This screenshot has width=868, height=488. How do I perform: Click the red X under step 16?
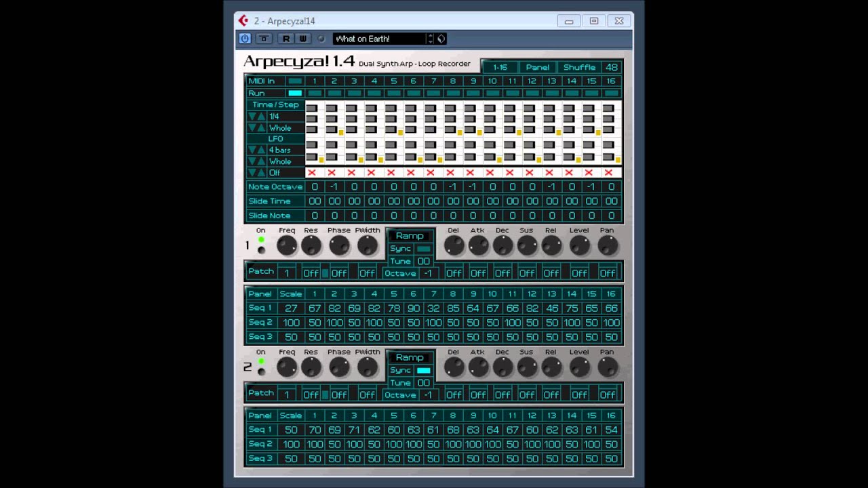click(x=608, y=173)
